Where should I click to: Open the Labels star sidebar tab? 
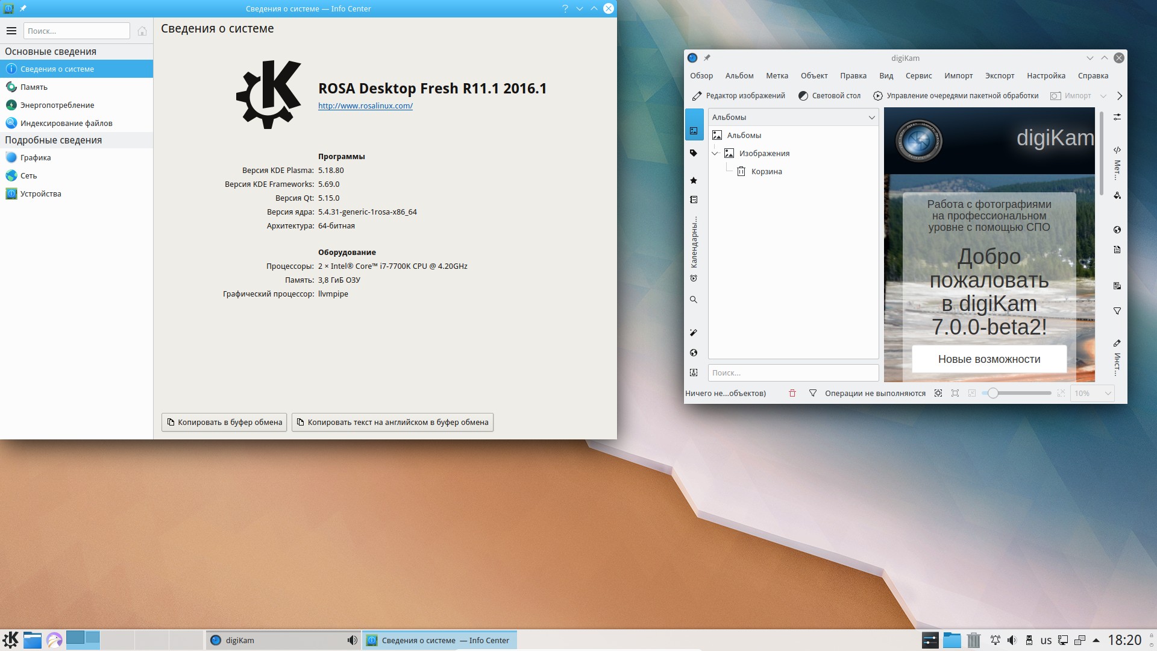tap(694, 180)
